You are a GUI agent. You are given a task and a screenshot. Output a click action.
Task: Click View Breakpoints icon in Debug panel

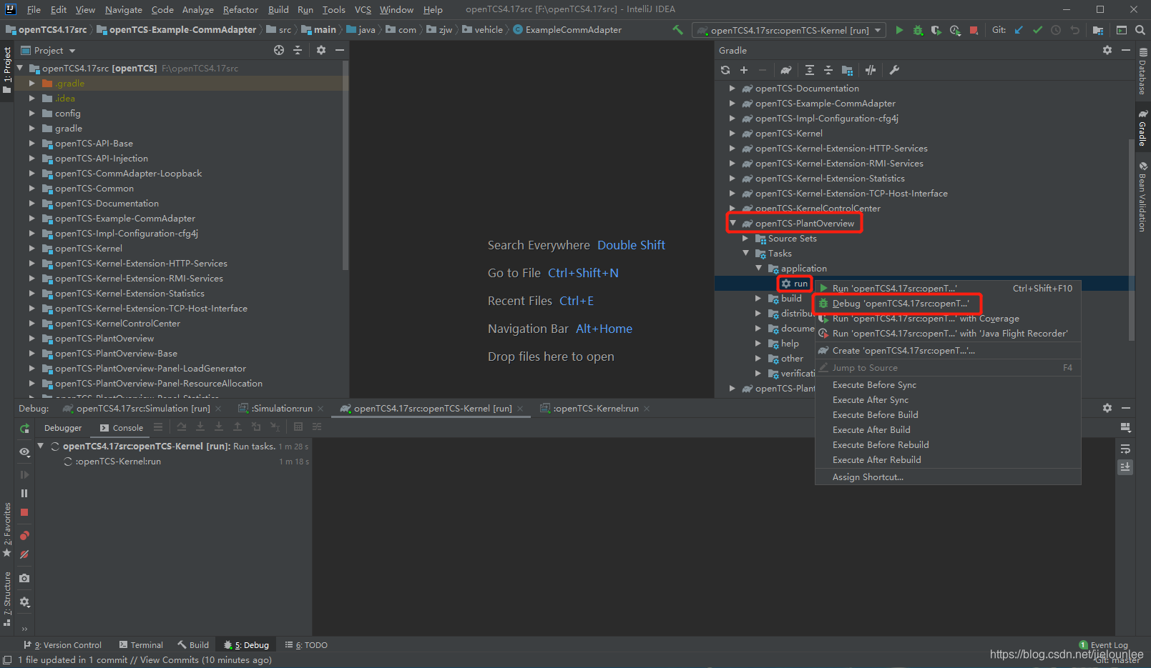[24, 536]
